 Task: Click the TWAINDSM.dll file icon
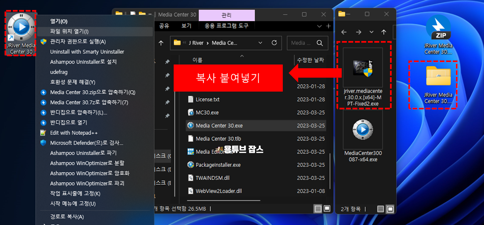191,178
